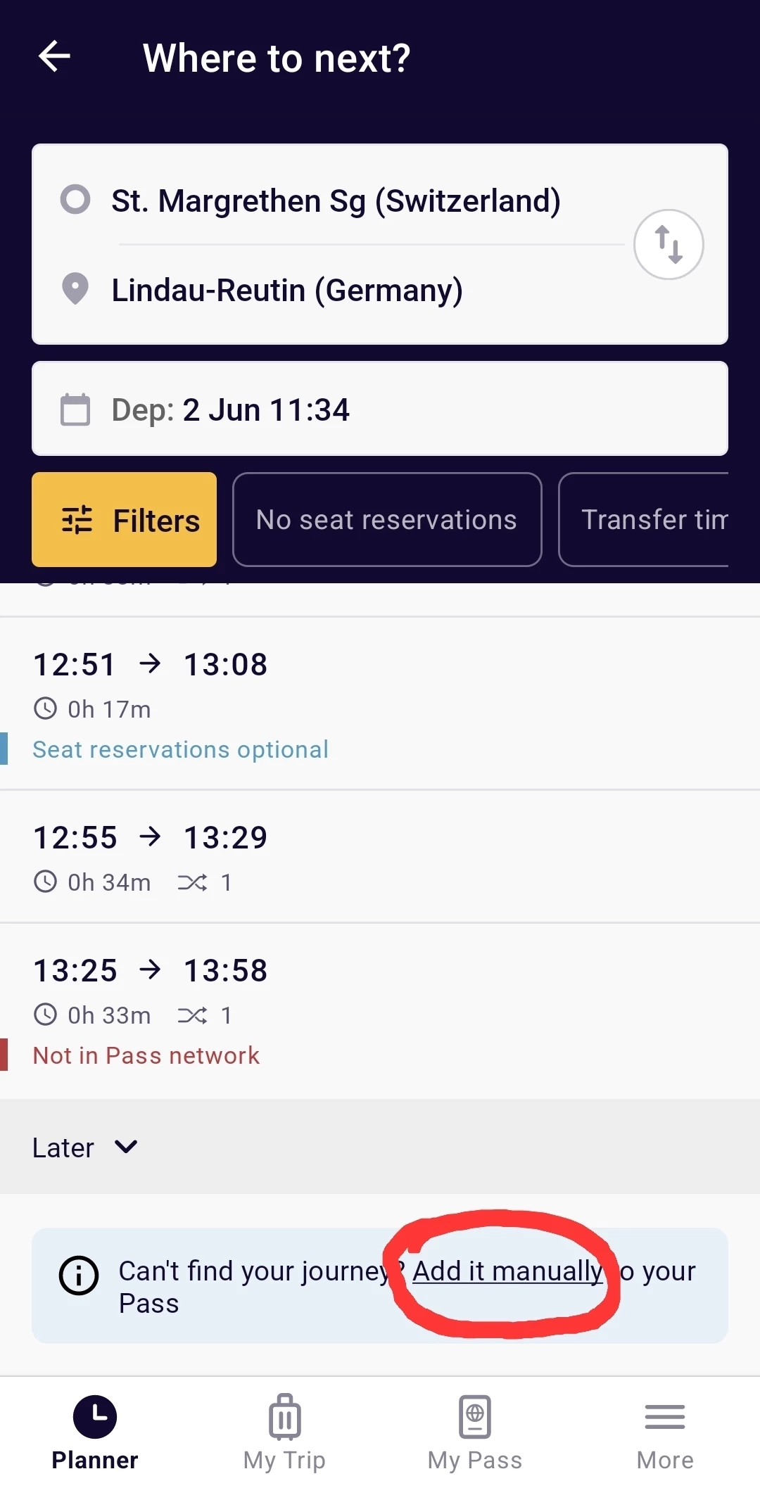Expand Later to load more journeys

click(84, 1147)
